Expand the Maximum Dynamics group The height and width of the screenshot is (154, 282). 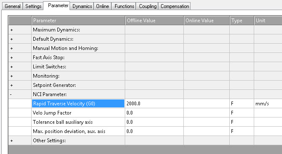(11, 30)
